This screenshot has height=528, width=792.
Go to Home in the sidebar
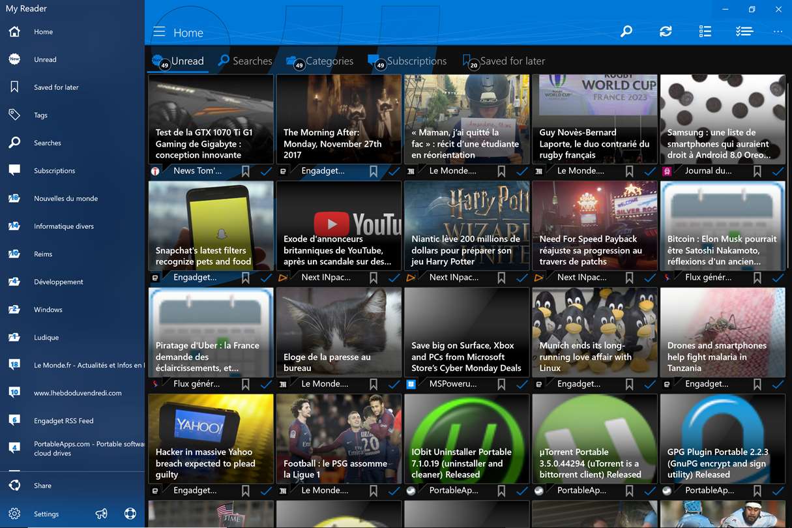pos(72,32)
